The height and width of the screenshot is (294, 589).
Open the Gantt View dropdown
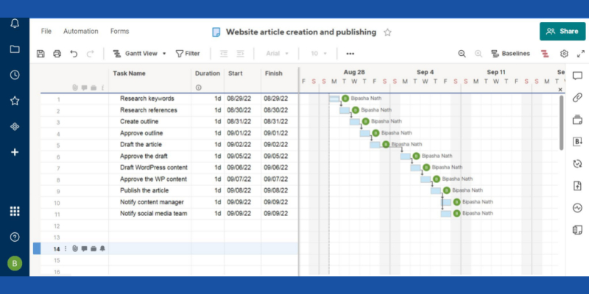pos(139,54)
